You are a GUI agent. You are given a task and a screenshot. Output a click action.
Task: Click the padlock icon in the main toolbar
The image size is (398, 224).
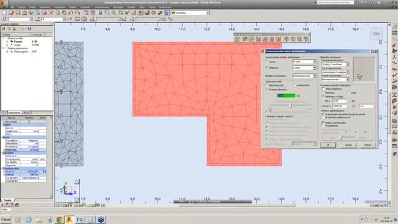[101, 12]
